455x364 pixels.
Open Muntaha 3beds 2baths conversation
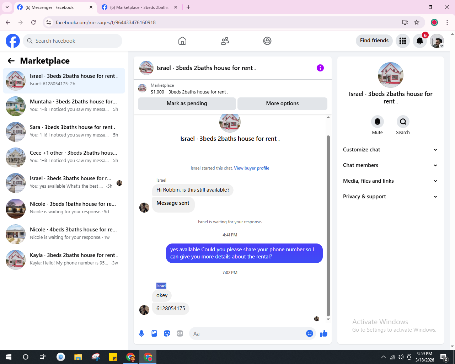pos(64,106)
